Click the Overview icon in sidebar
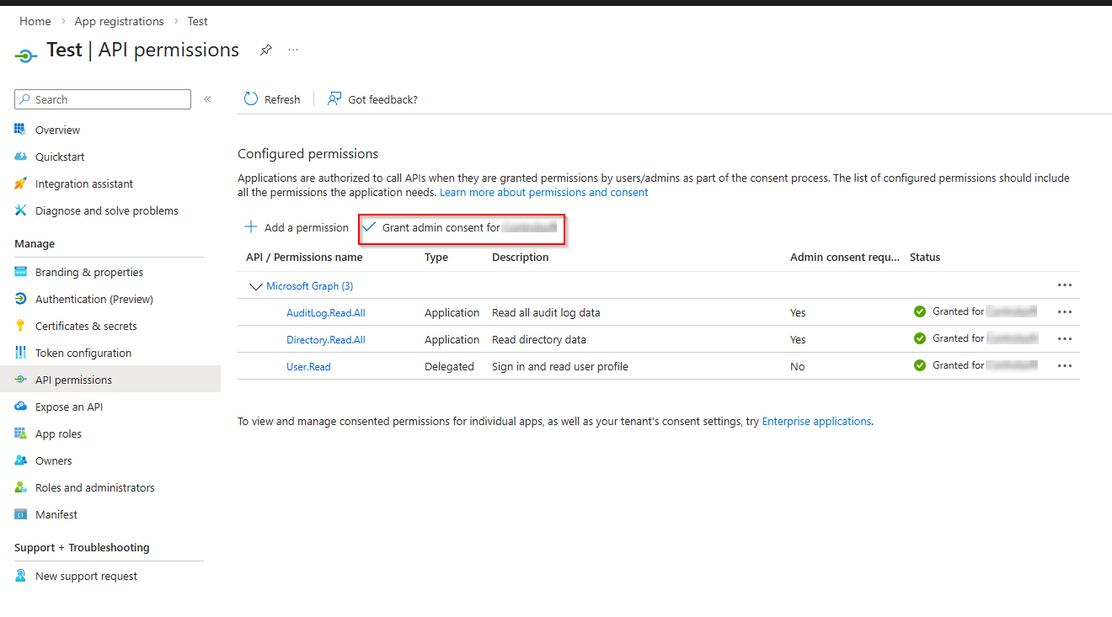Screen dimensions: 1112x617 (x=21, y=130)
